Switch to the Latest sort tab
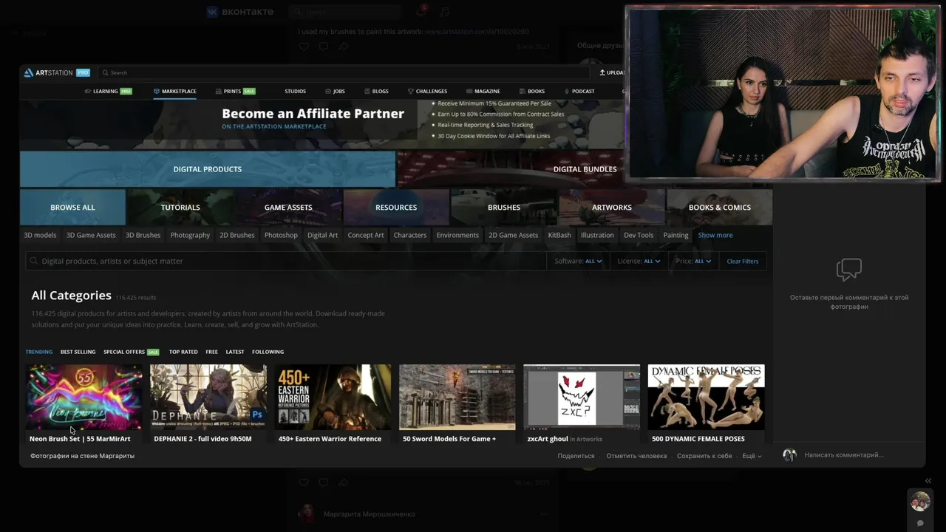The width and height of the screenshot is (946, 532). [235, 352]
